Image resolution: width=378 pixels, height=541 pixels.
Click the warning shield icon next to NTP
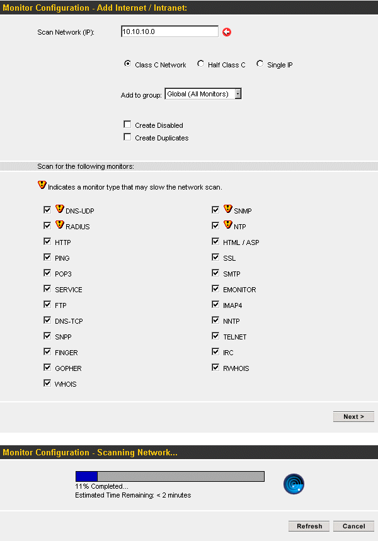(228, 225)
